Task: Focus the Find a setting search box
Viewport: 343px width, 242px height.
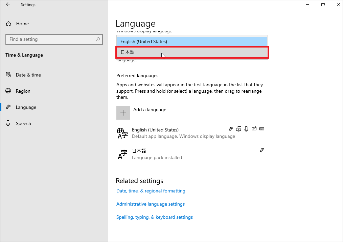Action: [x=54, y=39]
